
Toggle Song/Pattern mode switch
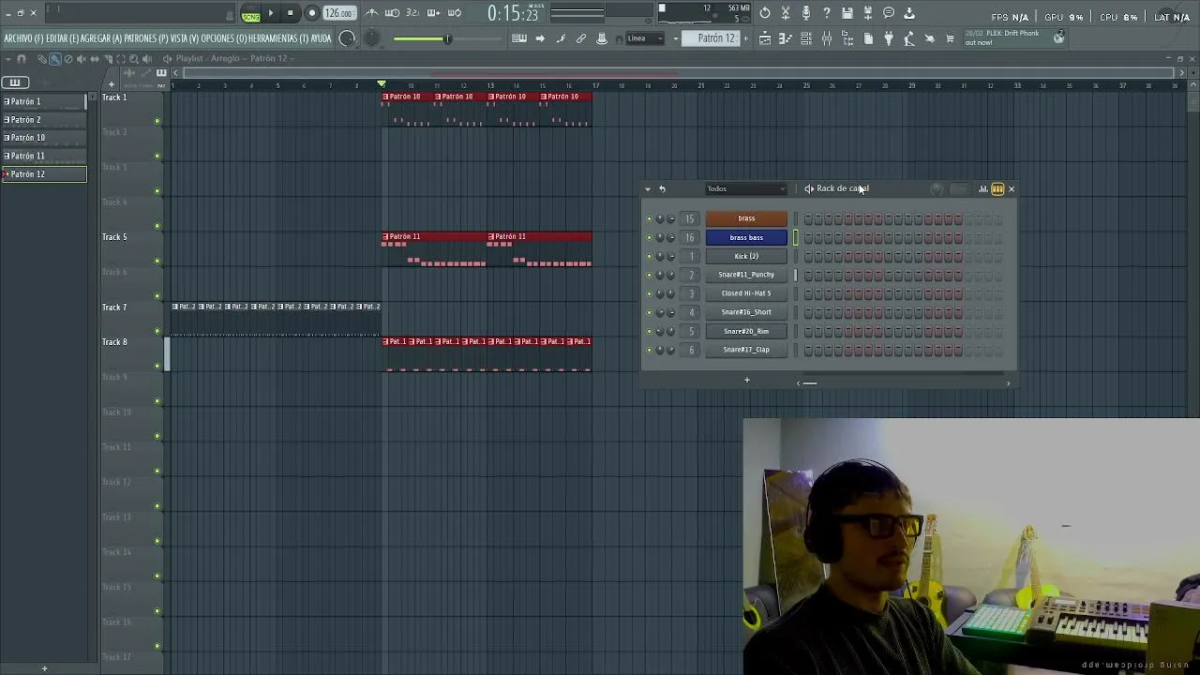coord(250,14)
